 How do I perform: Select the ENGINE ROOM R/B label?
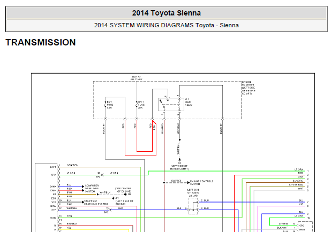[249, 88]
